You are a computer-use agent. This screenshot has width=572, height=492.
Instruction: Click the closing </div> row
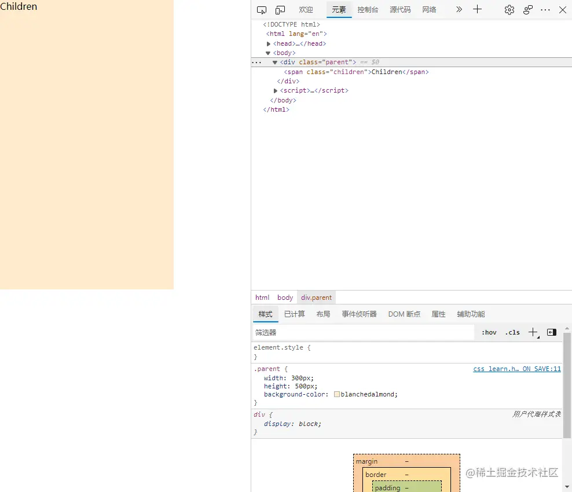[288, 82]
